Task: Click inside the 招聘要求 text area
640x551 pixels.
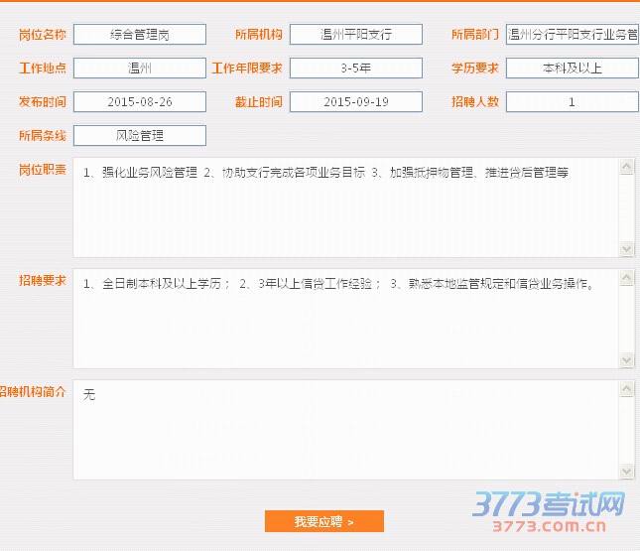Action: tap(345, 318)
